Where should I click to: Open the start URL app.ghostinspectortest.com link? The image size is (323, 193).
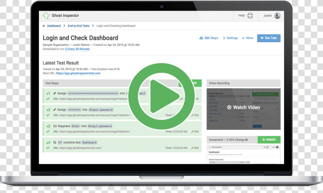tap(78, 73)
